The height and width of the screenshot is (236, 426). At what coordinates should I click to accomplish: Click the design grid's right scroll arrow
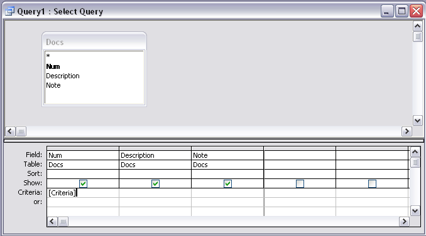tap(404, 222)
